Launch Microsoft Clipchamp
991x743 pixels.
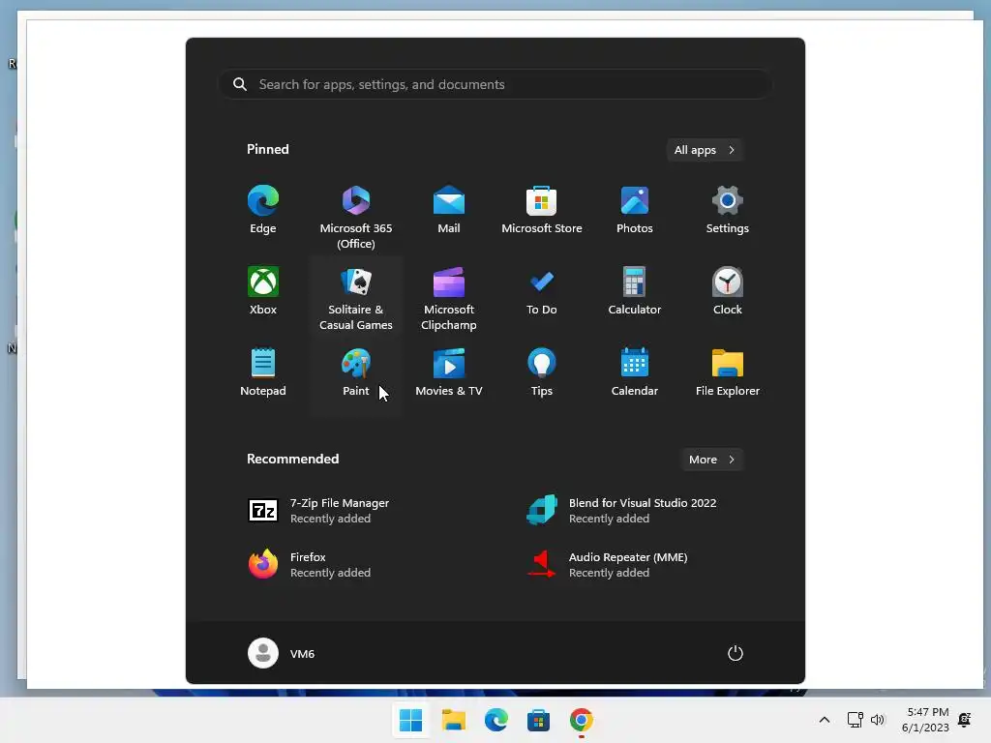(449, 298)
